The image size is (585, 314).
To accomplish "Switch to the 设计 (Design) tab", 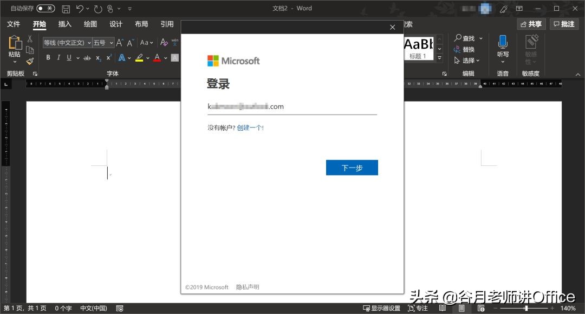I will (x=116, y=24).
